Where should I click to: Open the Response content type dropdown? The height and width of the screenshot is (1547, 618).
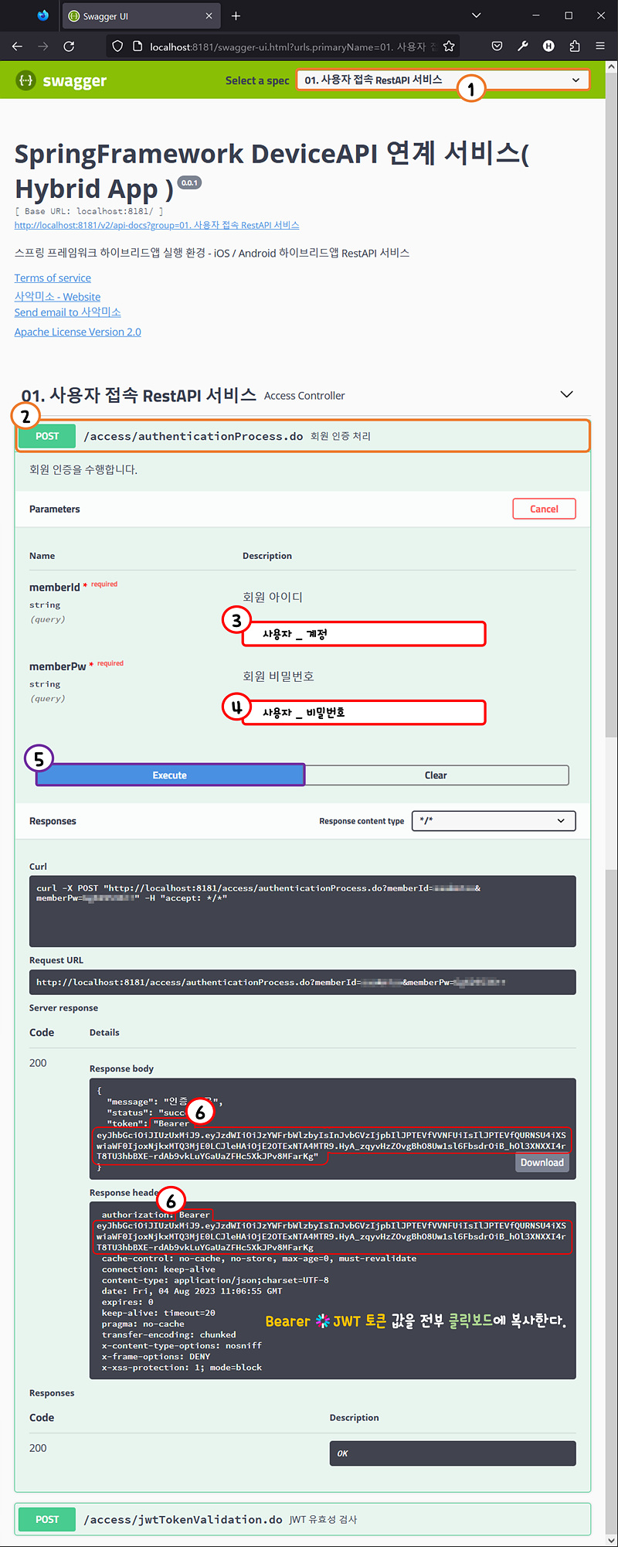point(494,820)
